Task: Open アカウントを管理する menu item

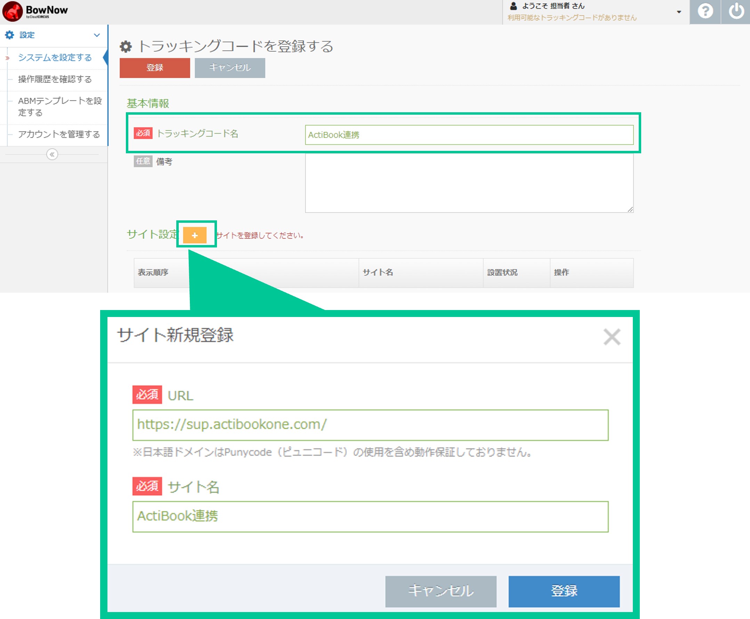Action: tap(59, 135)
